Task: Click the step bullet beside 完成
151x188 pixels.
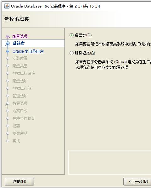Action: click(8, 141)
